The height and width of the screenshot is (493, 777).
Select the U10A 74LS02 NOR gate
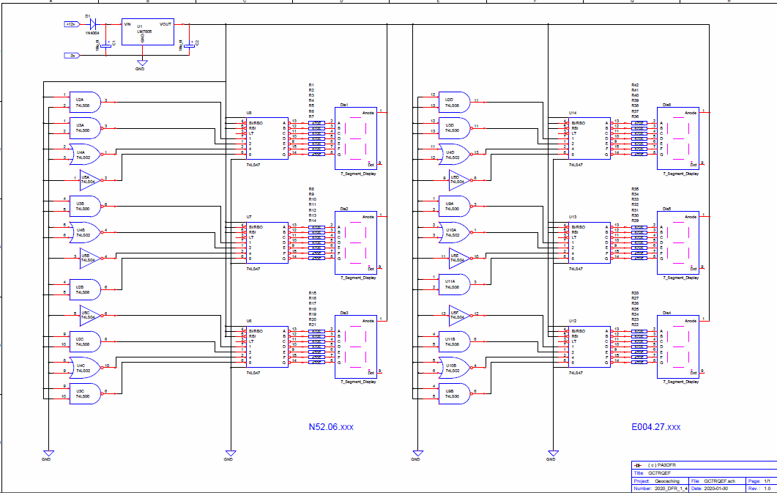(450, 231)
